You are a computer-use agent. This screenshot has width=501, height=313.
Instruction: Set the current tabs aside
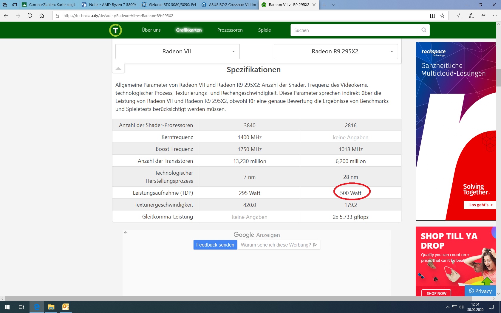14,5
